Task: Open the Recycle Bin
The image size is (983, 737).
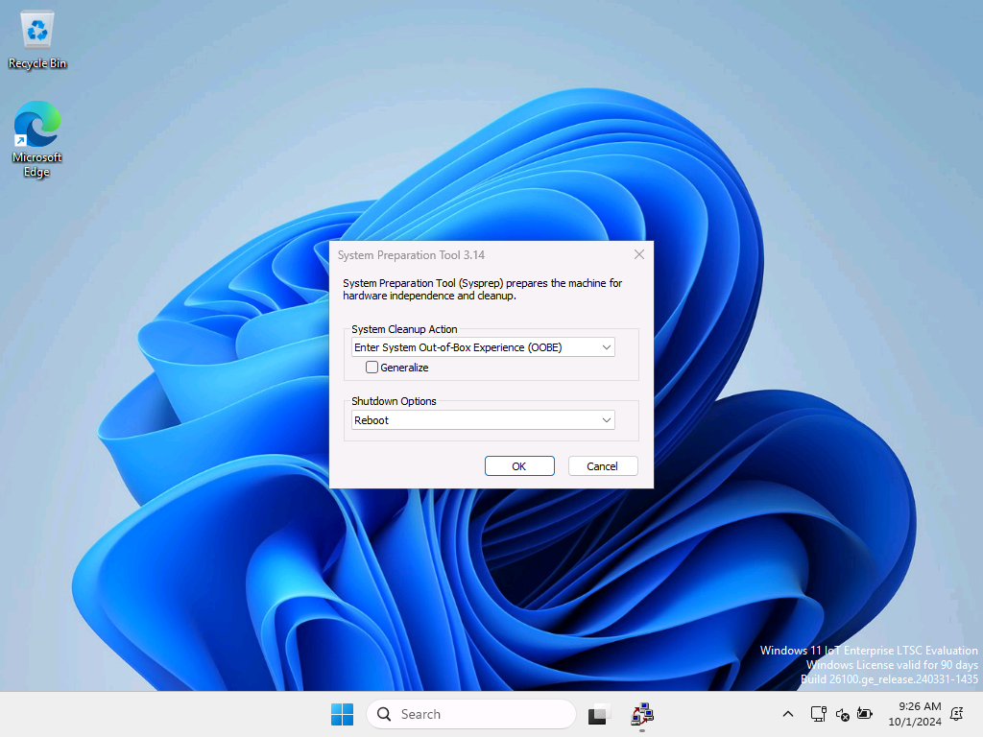Action: click(x=36, y=29)
